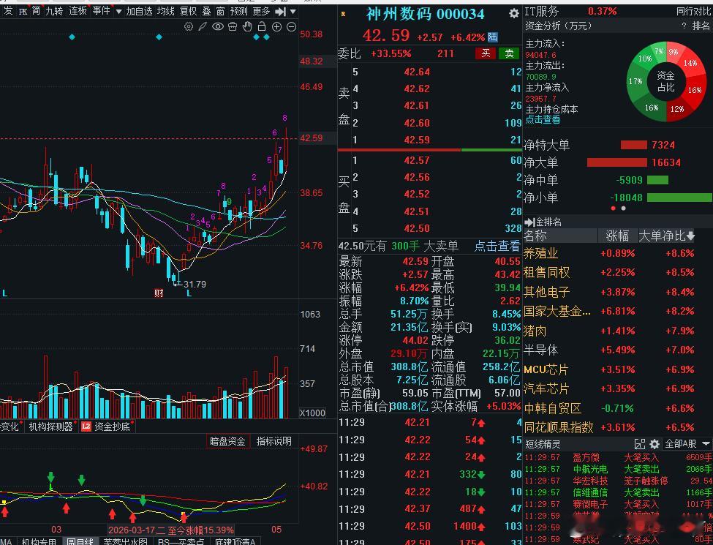713x545 pixels.
Task: Toggle the chart lock icon
Action: 262,26
